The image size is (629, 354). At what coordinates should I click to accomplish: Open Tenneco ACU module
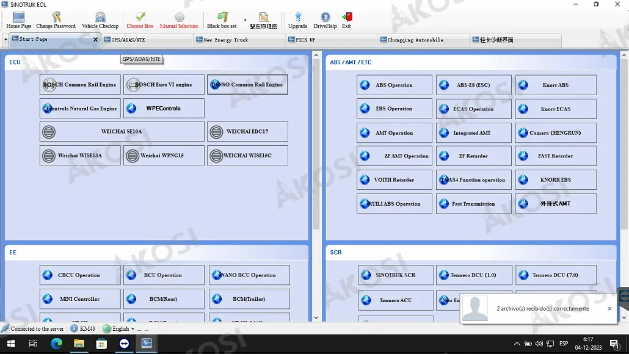click(x=396, y=300)
